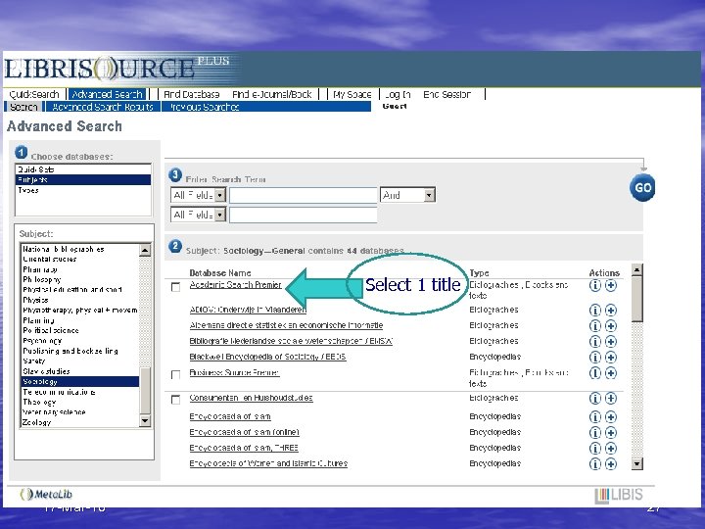The image size is (705, 529).
Task: Open the Find Database tab
Action: coord(192,94)
